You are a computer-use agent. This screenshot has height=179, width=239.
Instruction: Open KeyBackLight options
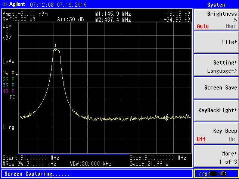(x=216, y=110)
